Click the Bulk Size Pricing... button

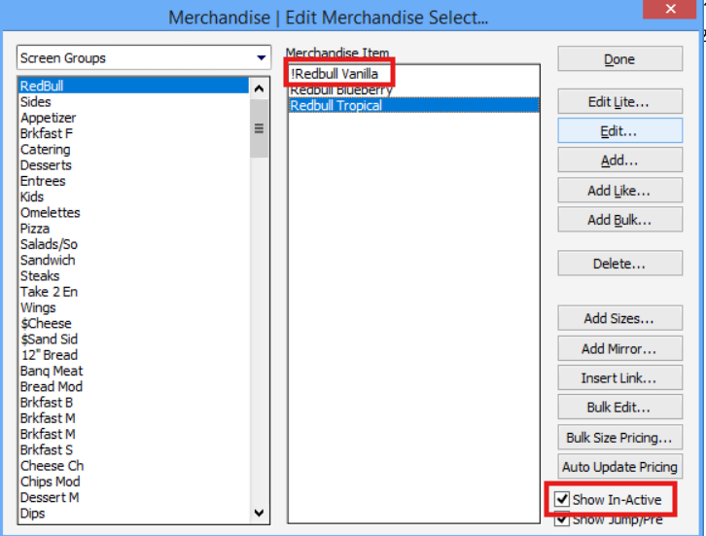[x=619, y=438]
